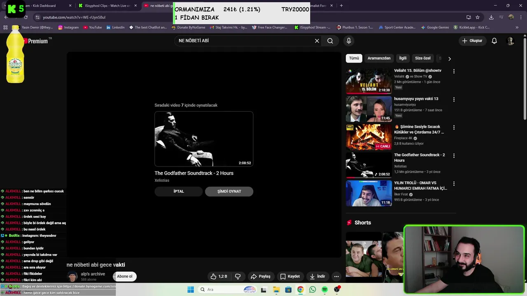Open Veliaht 15. Bölüm video thumbnail
This screenshot has width=527, height=296.
tap(369, 81)
